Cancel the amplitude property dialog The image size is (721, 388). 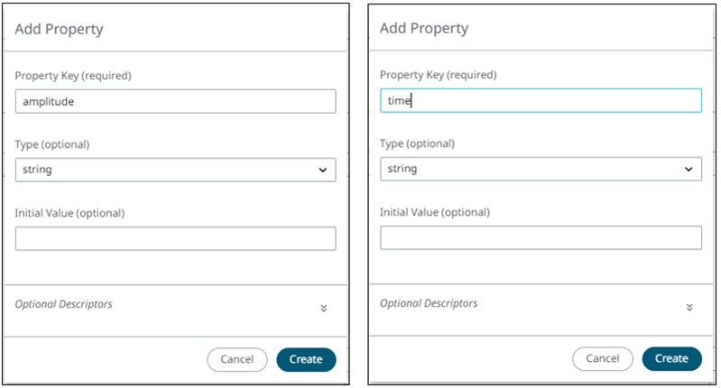pos(236,359)
